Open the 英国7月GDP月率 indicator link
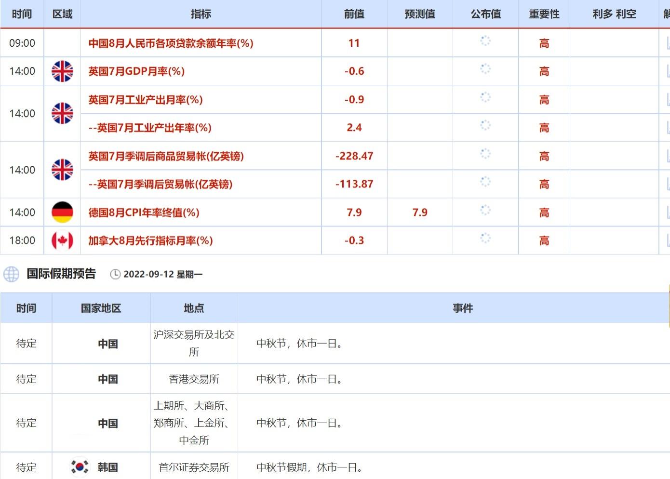 click(136, 71)
